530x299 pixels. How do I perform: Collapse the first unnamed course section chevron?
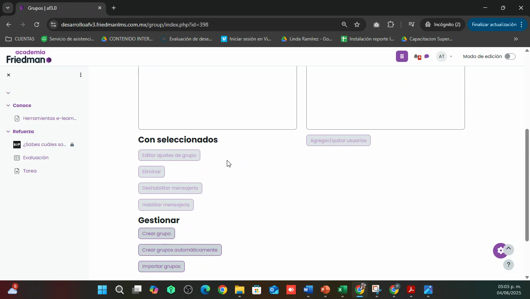[8, 93]
